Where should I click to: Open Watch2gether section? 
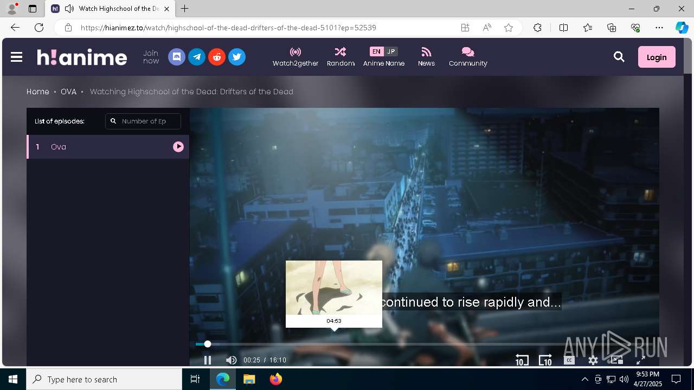click(295, 57)
